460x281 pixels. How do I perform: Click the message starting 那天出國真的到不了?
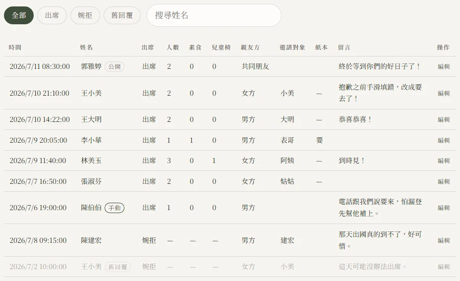tap(380, 240)
